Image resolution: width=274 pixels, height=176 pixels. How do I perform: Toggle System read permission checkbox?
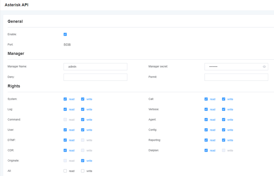click(65, 99)
